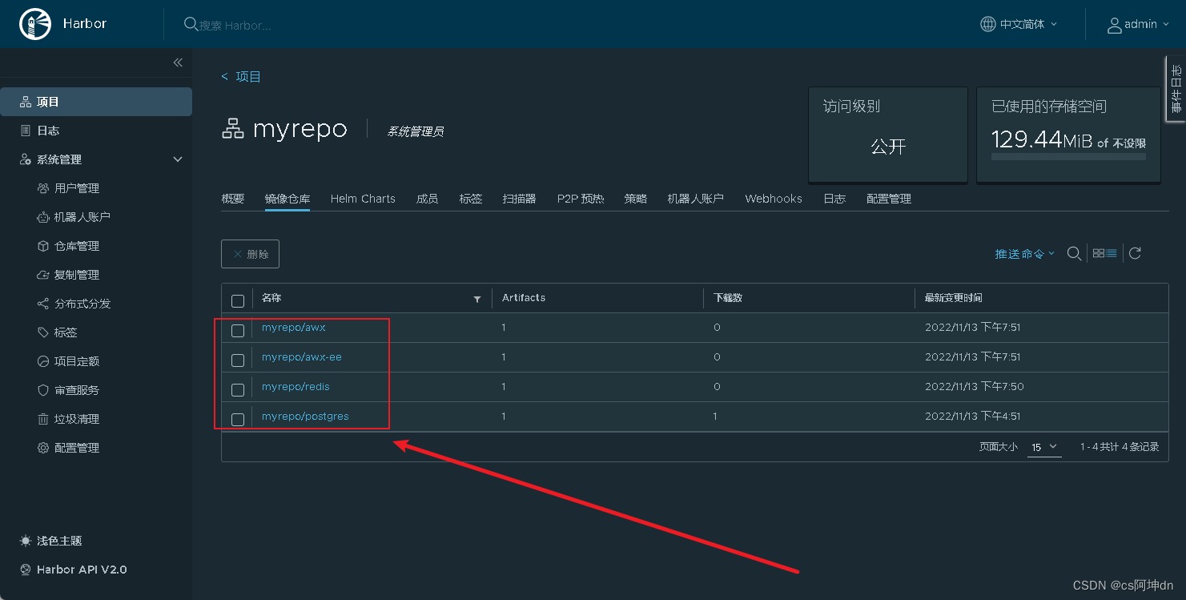The width and height of the screenshot is (1186, 600).
Task: Open the 扫描器 tab
Action: pos(520,199)
